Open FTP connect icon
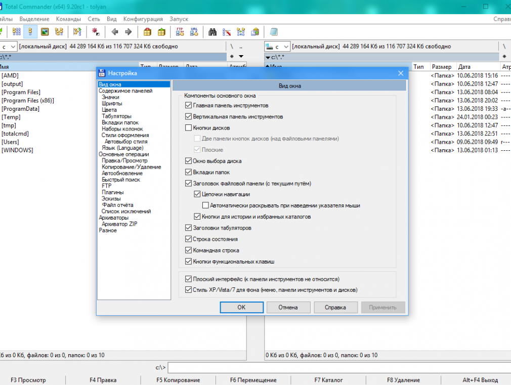Screen dimensions: 511x385 point(180,32)
